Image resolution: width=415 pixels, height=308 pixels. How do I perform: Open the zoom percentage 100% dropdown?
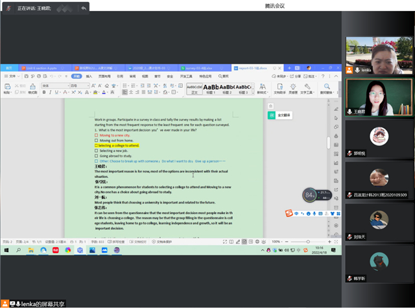pyautogui.click(x=277, y=242)
